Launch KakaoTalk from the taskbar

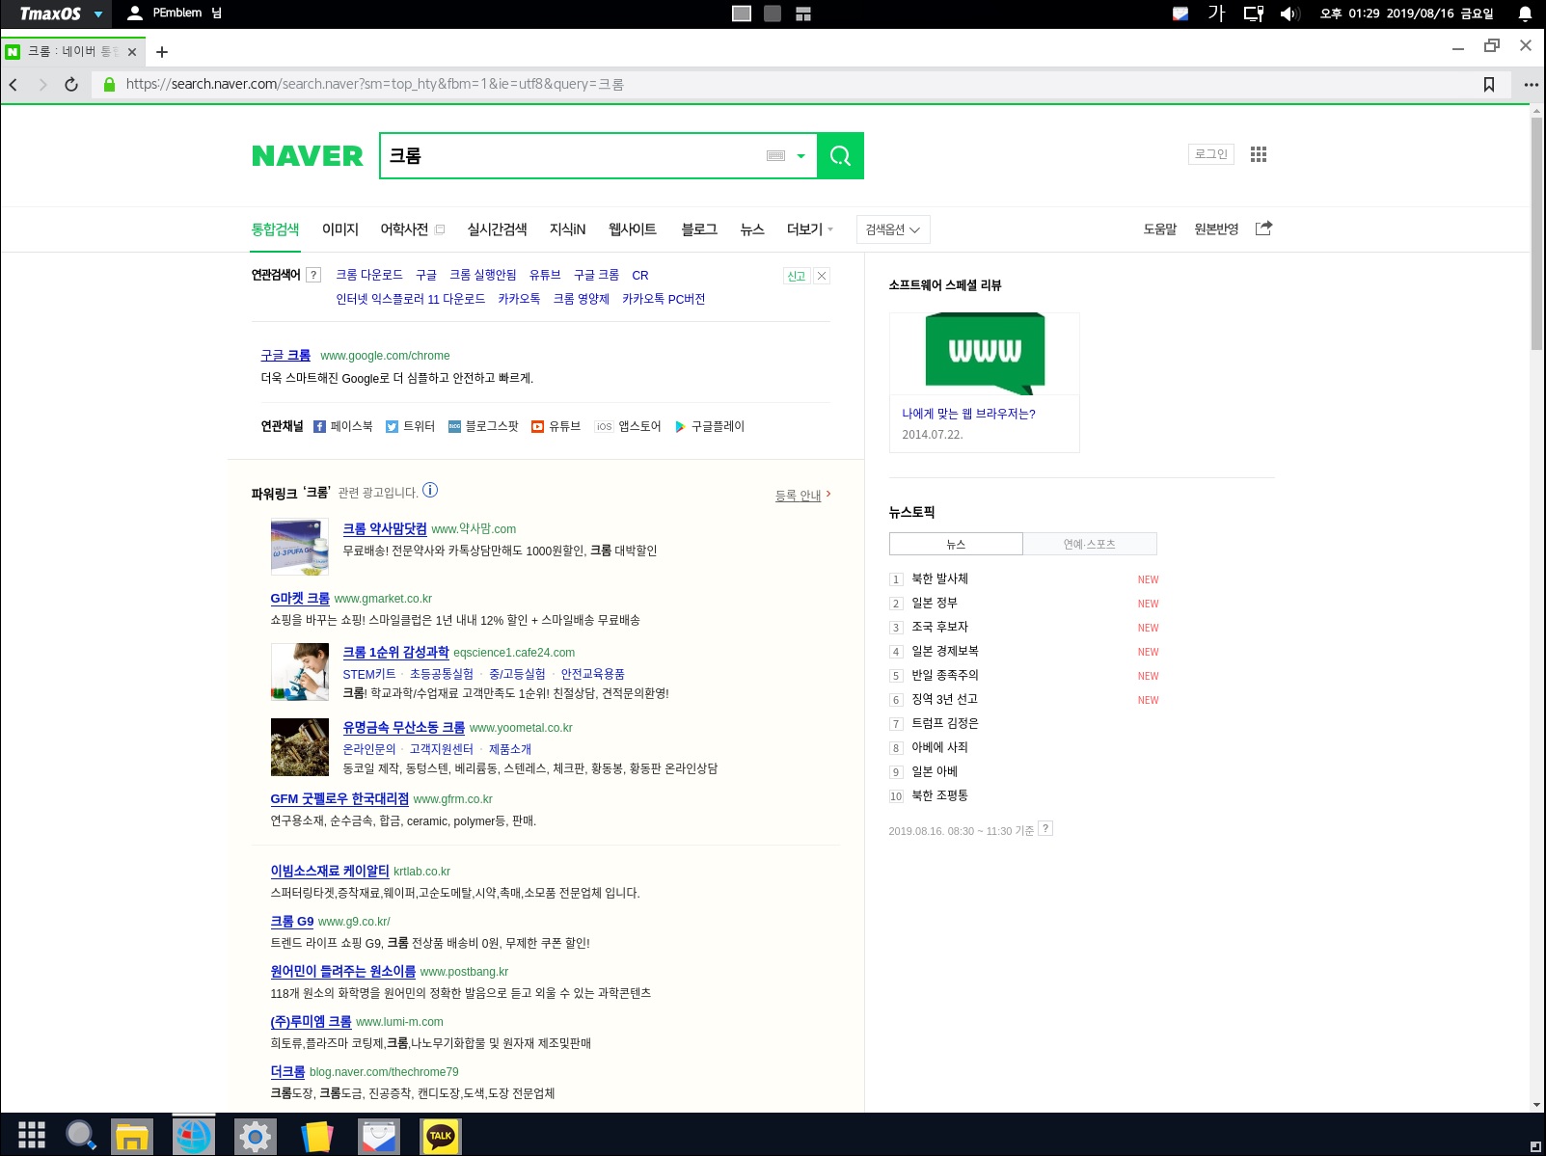[441, 1136]
